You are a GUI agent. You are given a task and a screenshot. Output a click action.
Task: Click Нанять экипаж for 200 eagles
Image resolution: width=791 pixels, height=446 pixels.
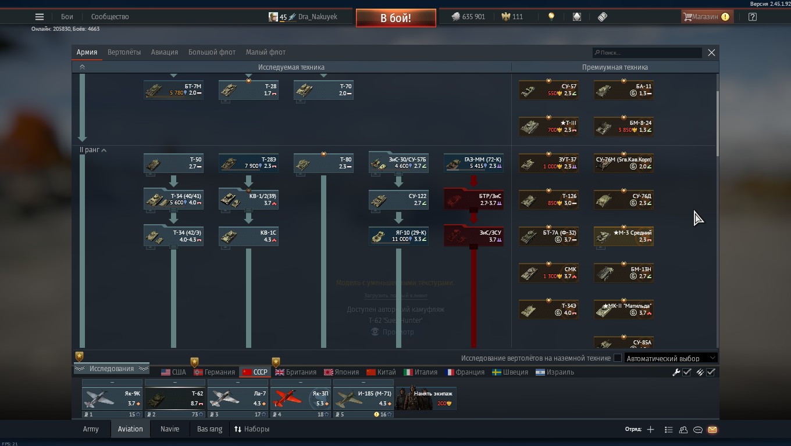(426, 398)
